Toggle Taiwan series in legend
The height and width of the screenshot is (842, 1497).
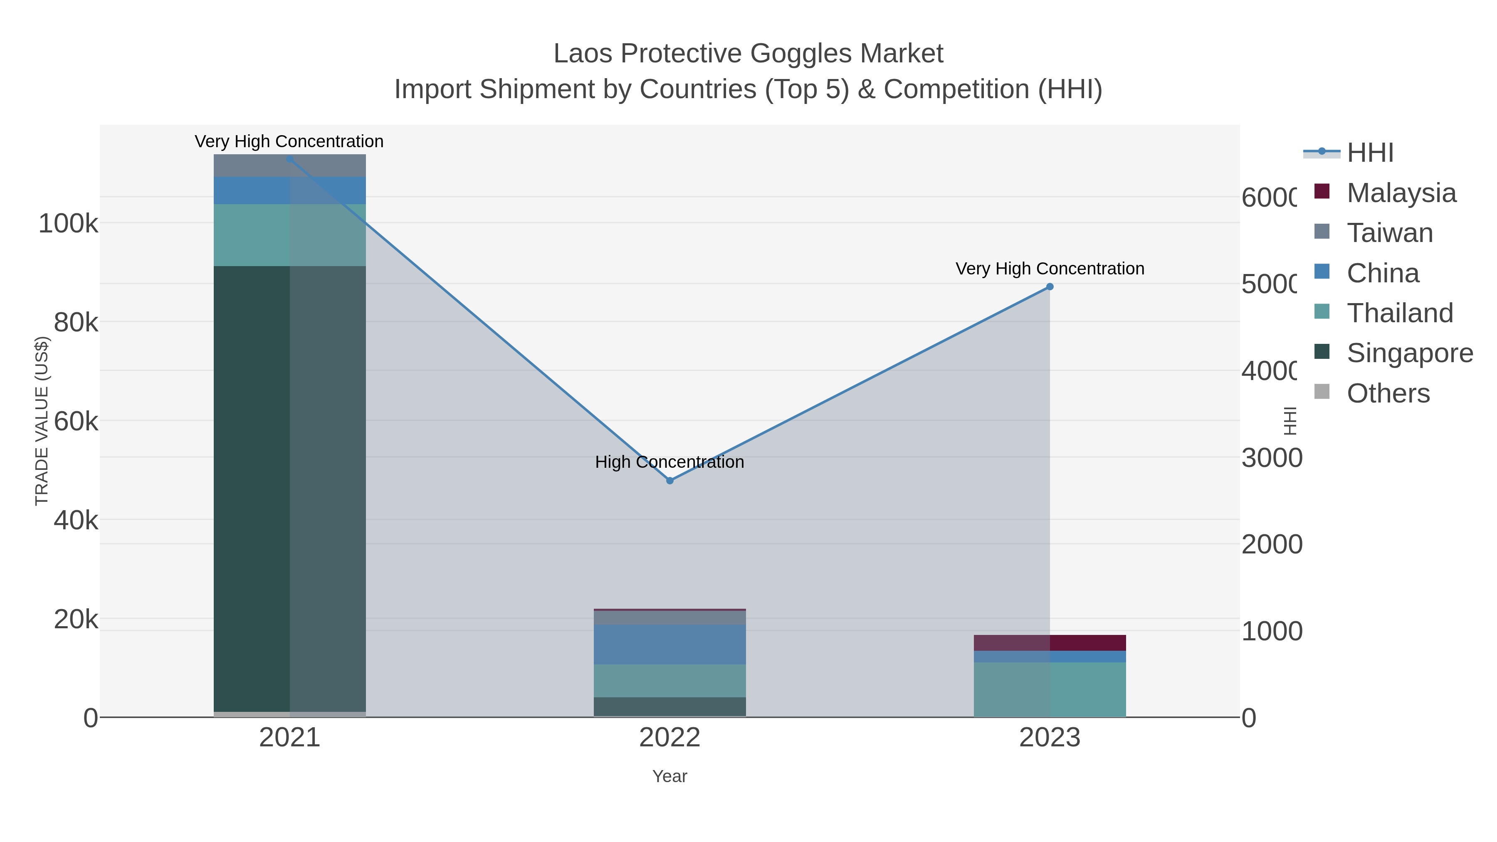pyautogui.click(x=1373, y=233)
